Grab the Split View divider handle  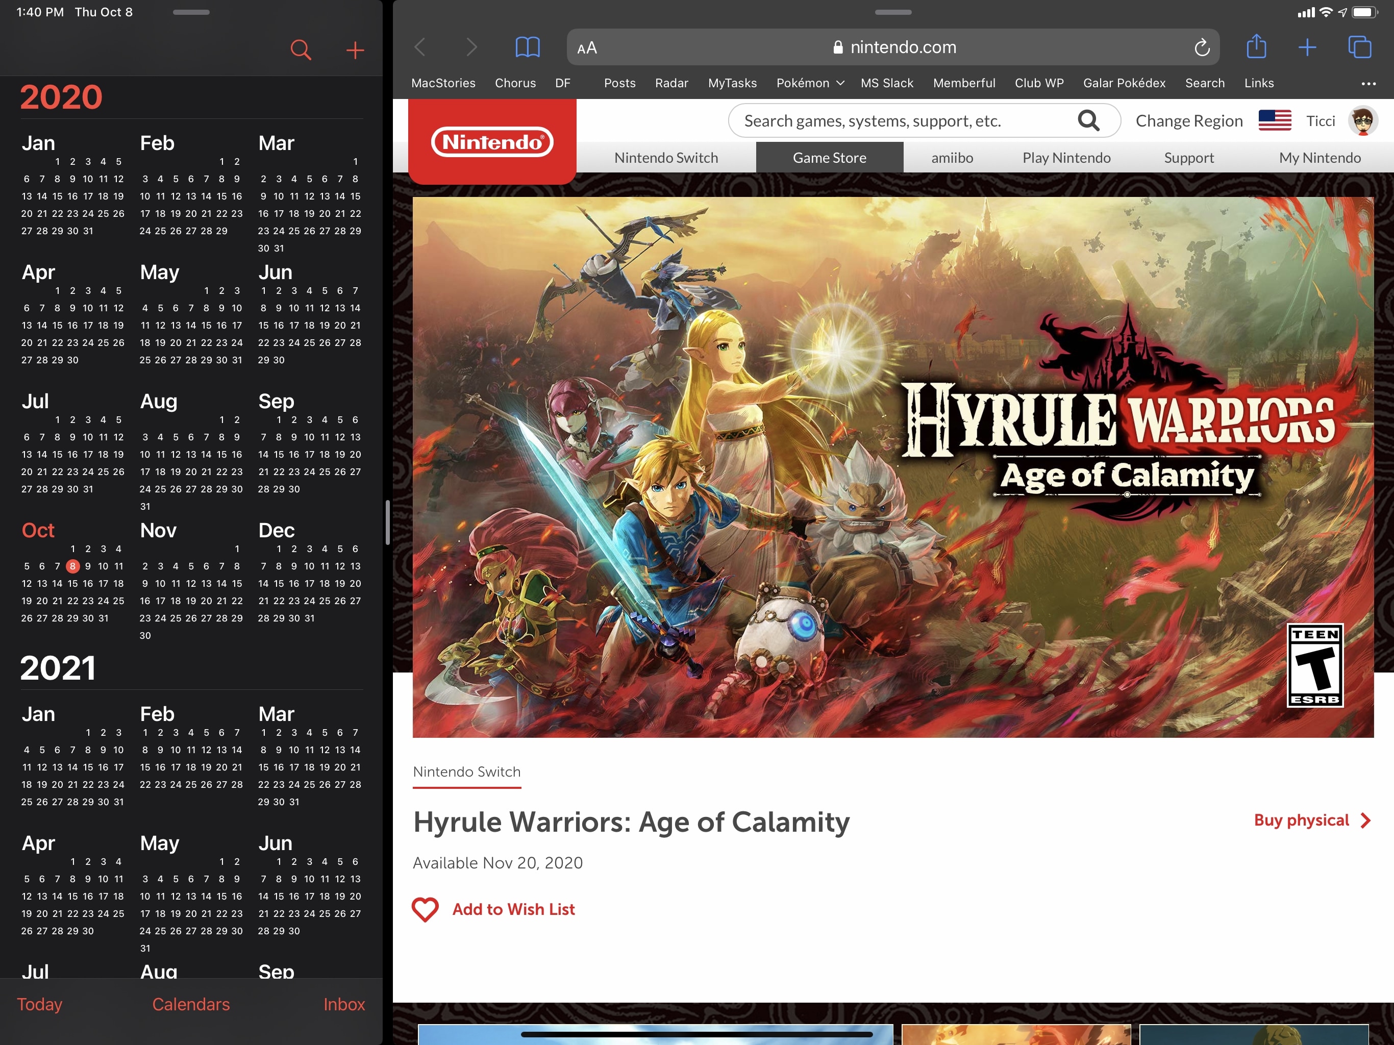tap(388, 522)
